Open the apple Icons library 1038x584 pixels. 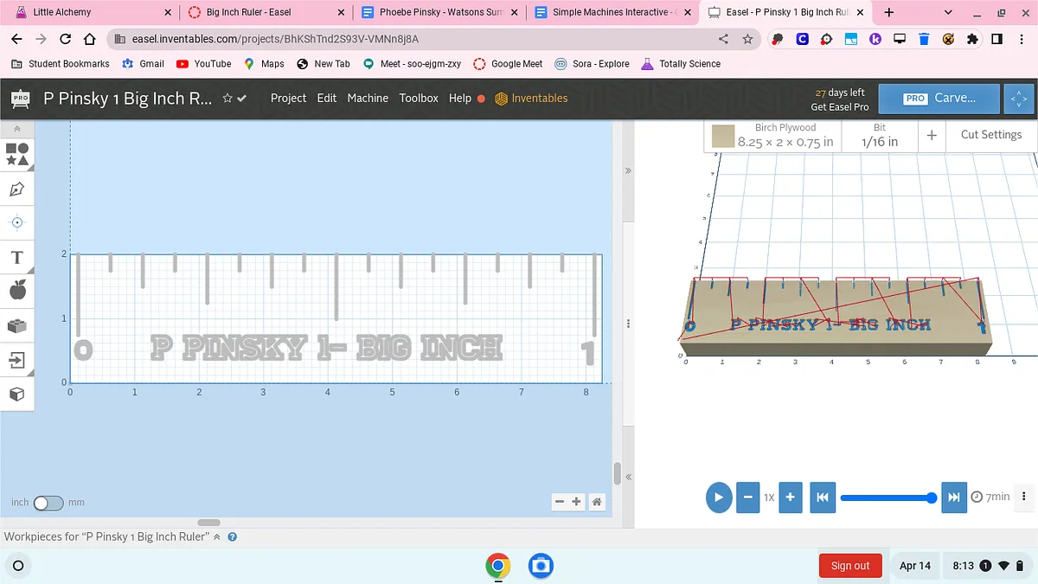pyautogui.click(x=17, y=290)
